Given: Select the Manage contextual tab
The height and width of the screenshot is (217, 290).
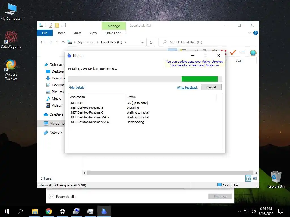Looking at the screenshot, I should pos(114,26).
